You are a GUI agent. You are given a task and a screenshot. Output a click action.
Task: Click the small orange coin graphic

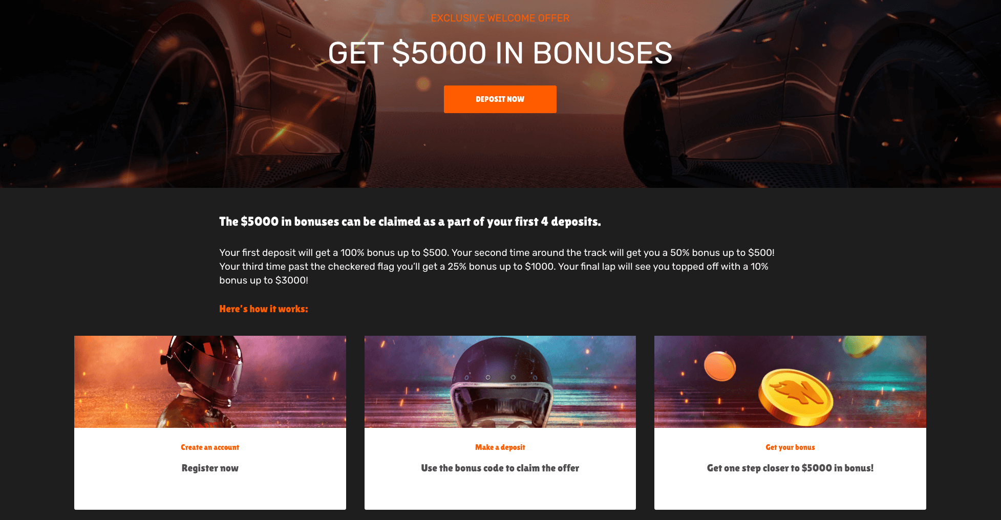(x=720, y=366)
